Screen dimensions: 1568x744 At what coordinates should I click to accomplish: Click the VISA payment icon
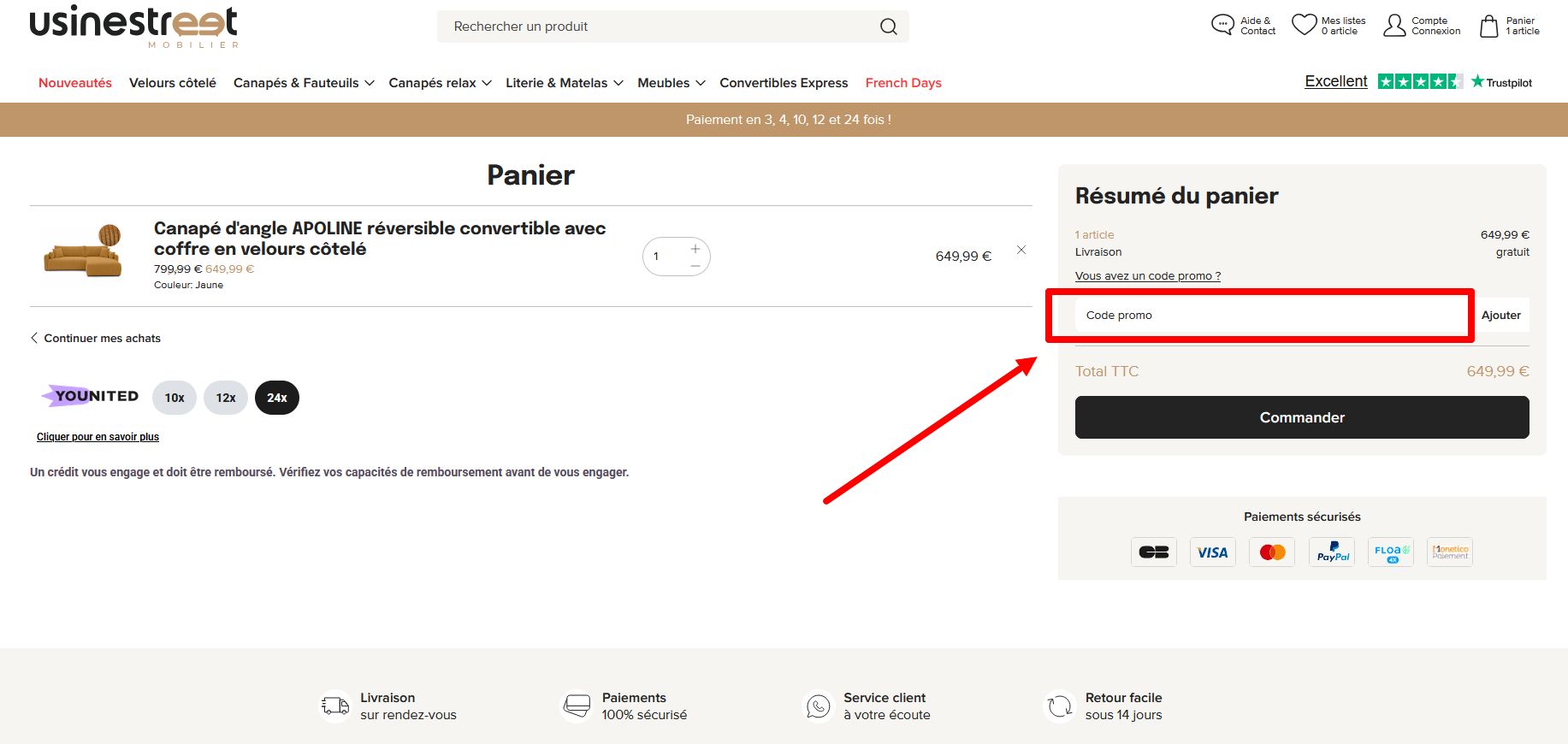pyautogui.click(x=1213, y=552)
